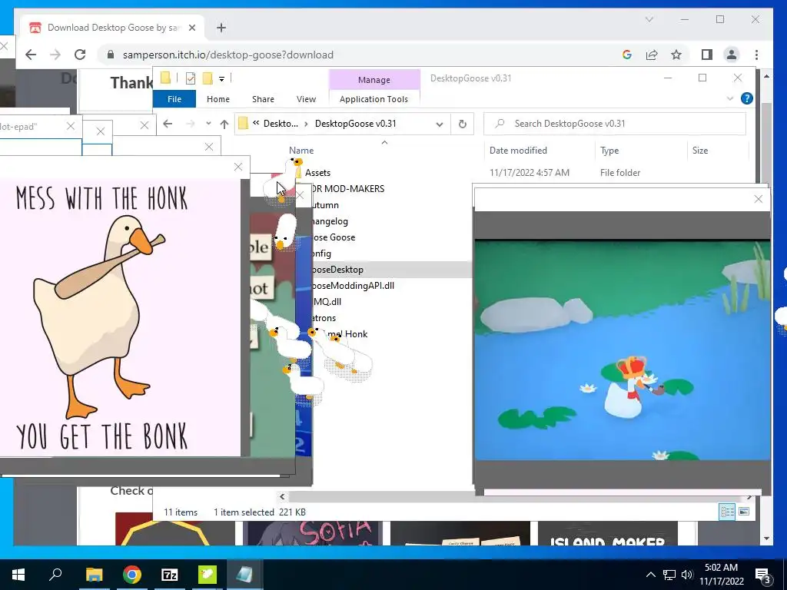The image size is (787, 590).
Task: Select the Manage contextual tab
Action: click(374, 80)
